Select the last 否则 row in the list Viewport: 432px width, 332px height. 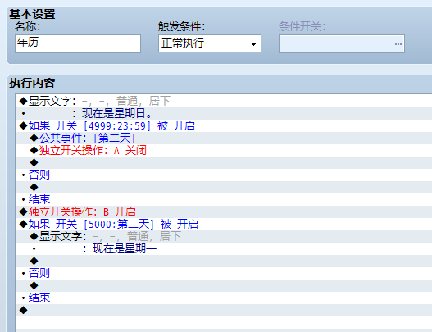pyautogui.click(x=225, y=273)
